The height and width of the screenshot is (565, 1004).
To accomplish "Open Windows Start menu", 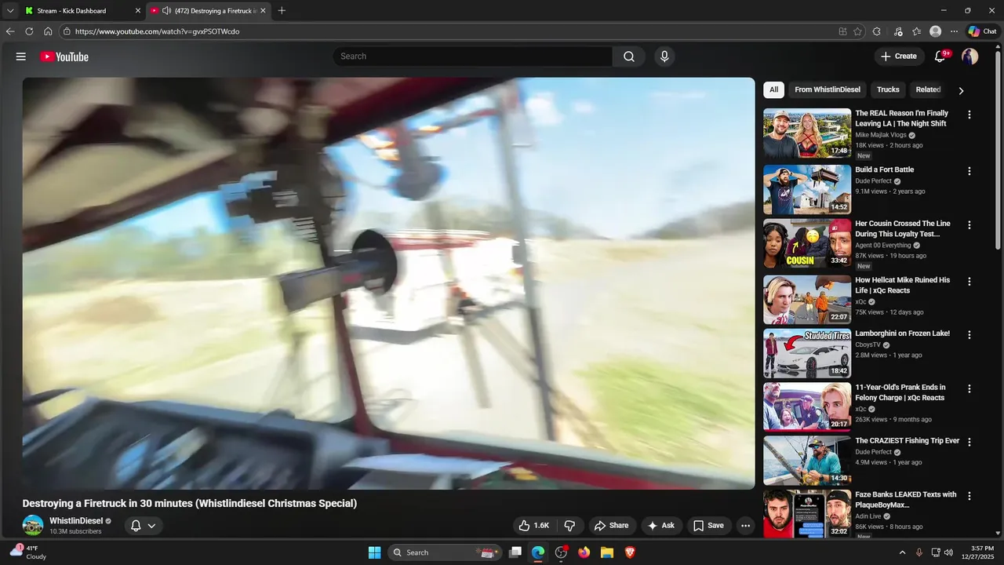I will coord(374,552).
